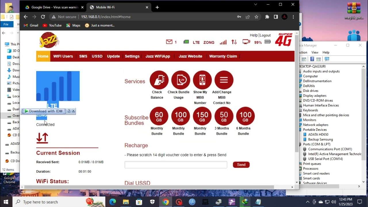The width and height of the screenshot is (368, 207).
Task: Click the Logout link
Action: click(265, 35)
